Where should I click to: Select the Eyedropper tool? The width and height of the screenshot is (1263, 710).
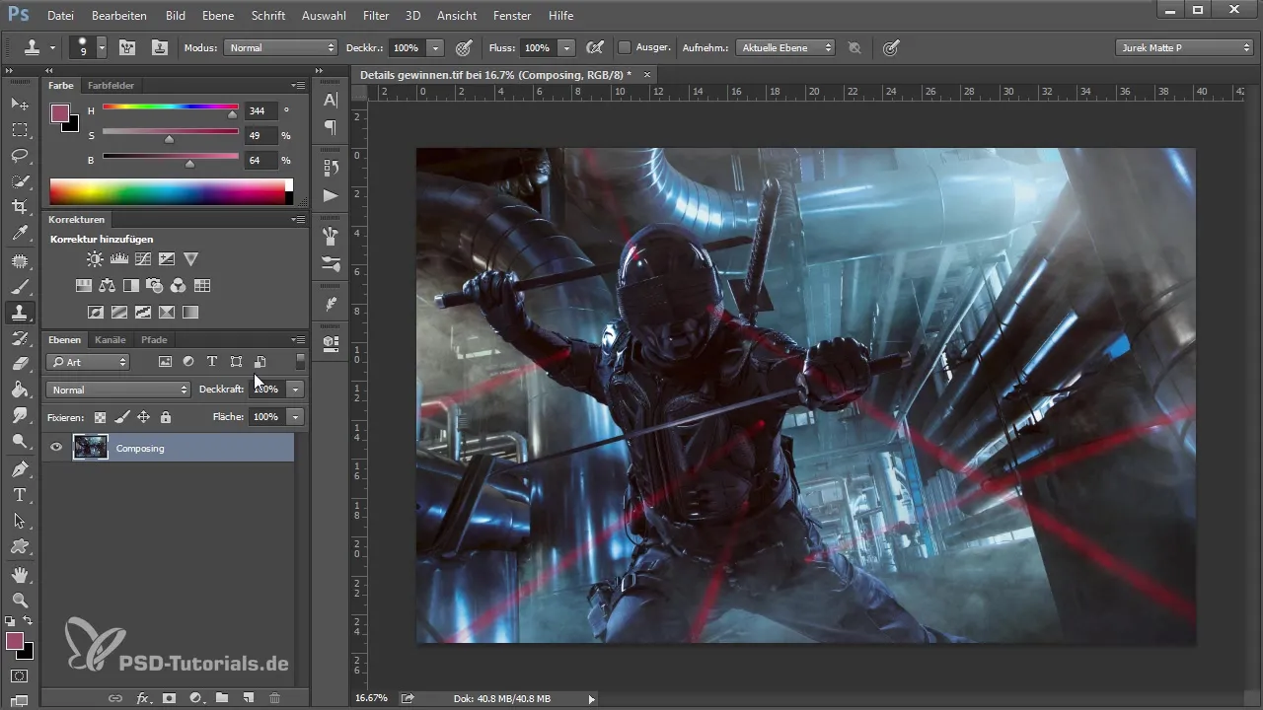[20, 234]
